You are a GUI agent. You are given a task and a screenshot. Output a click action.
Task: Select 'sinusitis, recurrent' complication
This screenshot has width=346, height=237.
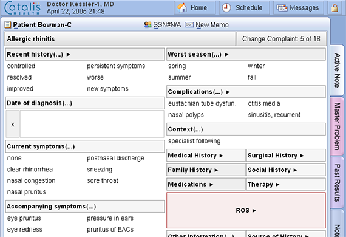point(274,115)
